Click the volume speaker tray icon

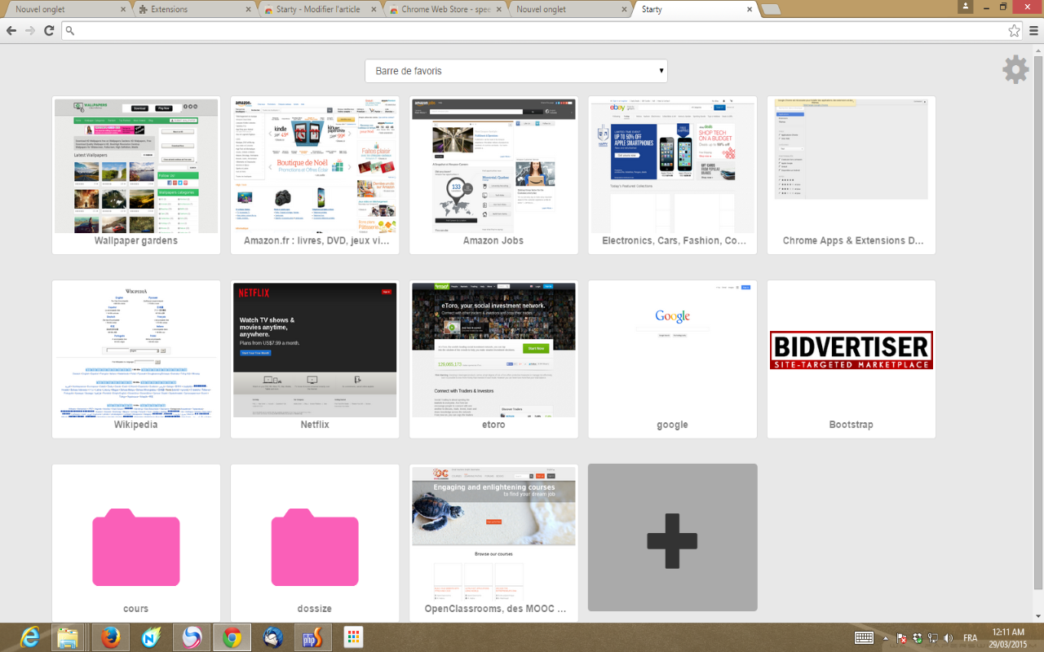[x=949, y=638]
